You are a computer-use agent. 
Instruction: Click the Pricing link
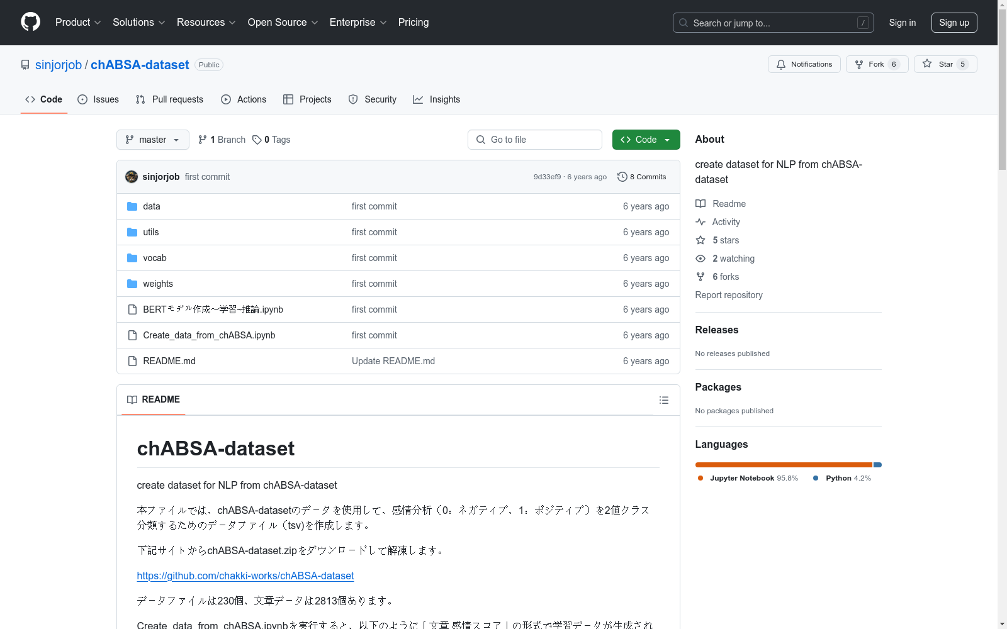click(413, 22)
